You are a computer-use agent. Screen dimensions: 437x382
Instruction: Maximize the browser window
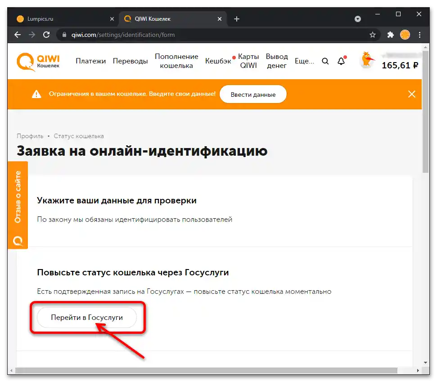(x=398, y=14)
